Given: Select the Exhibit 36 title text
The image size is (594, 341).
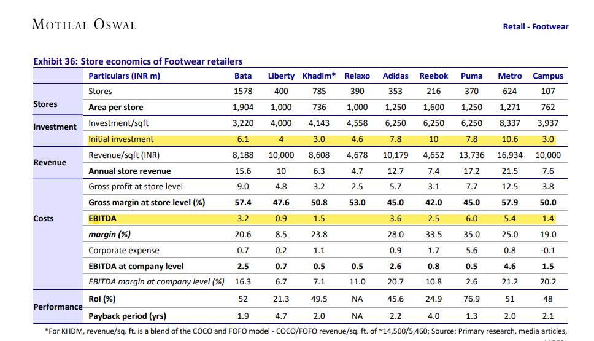Looking at the screenshot, I should 138,61.
